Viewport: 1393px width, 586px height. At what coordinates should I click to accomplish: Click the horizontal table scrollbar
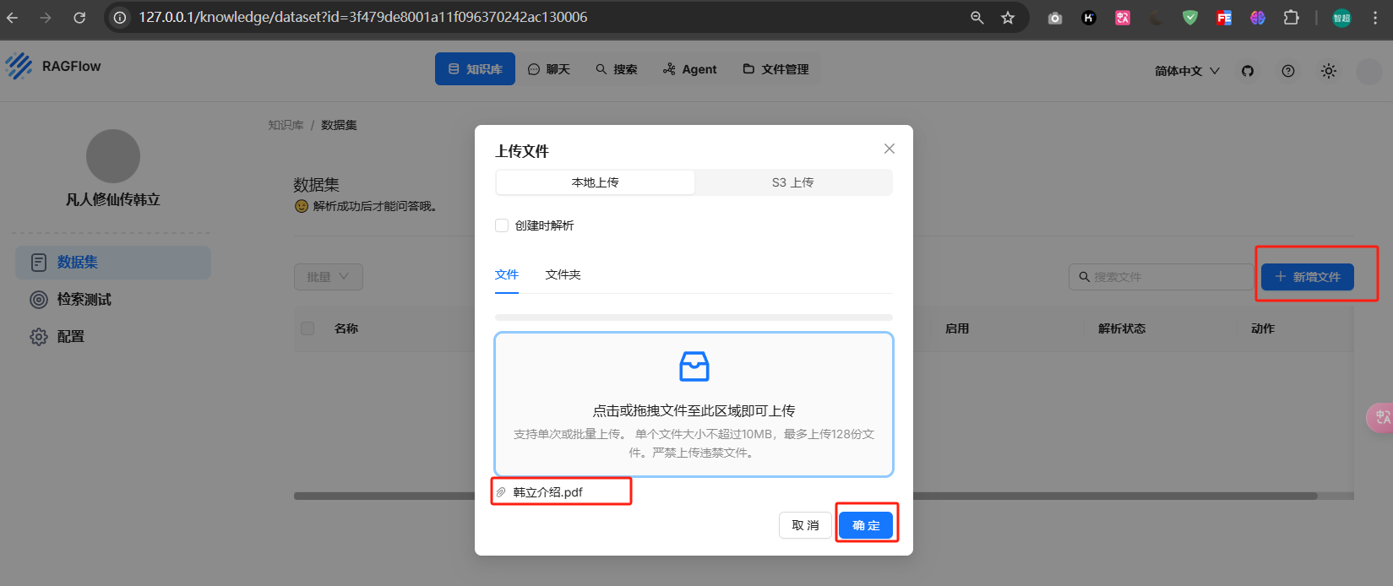(x=806, y=496)
